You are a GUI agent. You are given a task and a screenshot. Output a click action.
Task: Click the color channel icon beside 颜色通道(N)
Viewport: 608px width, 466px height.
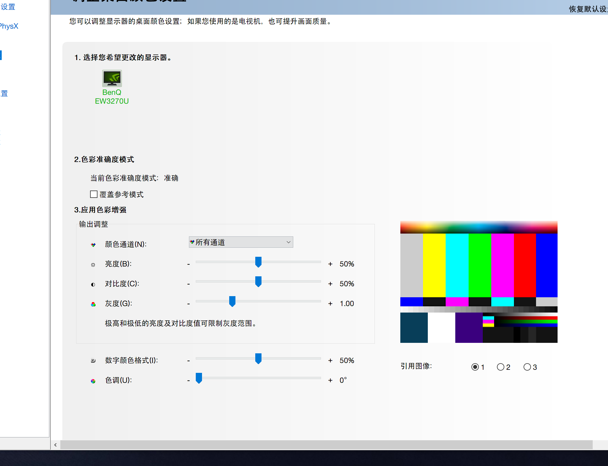tap(93, 245)
